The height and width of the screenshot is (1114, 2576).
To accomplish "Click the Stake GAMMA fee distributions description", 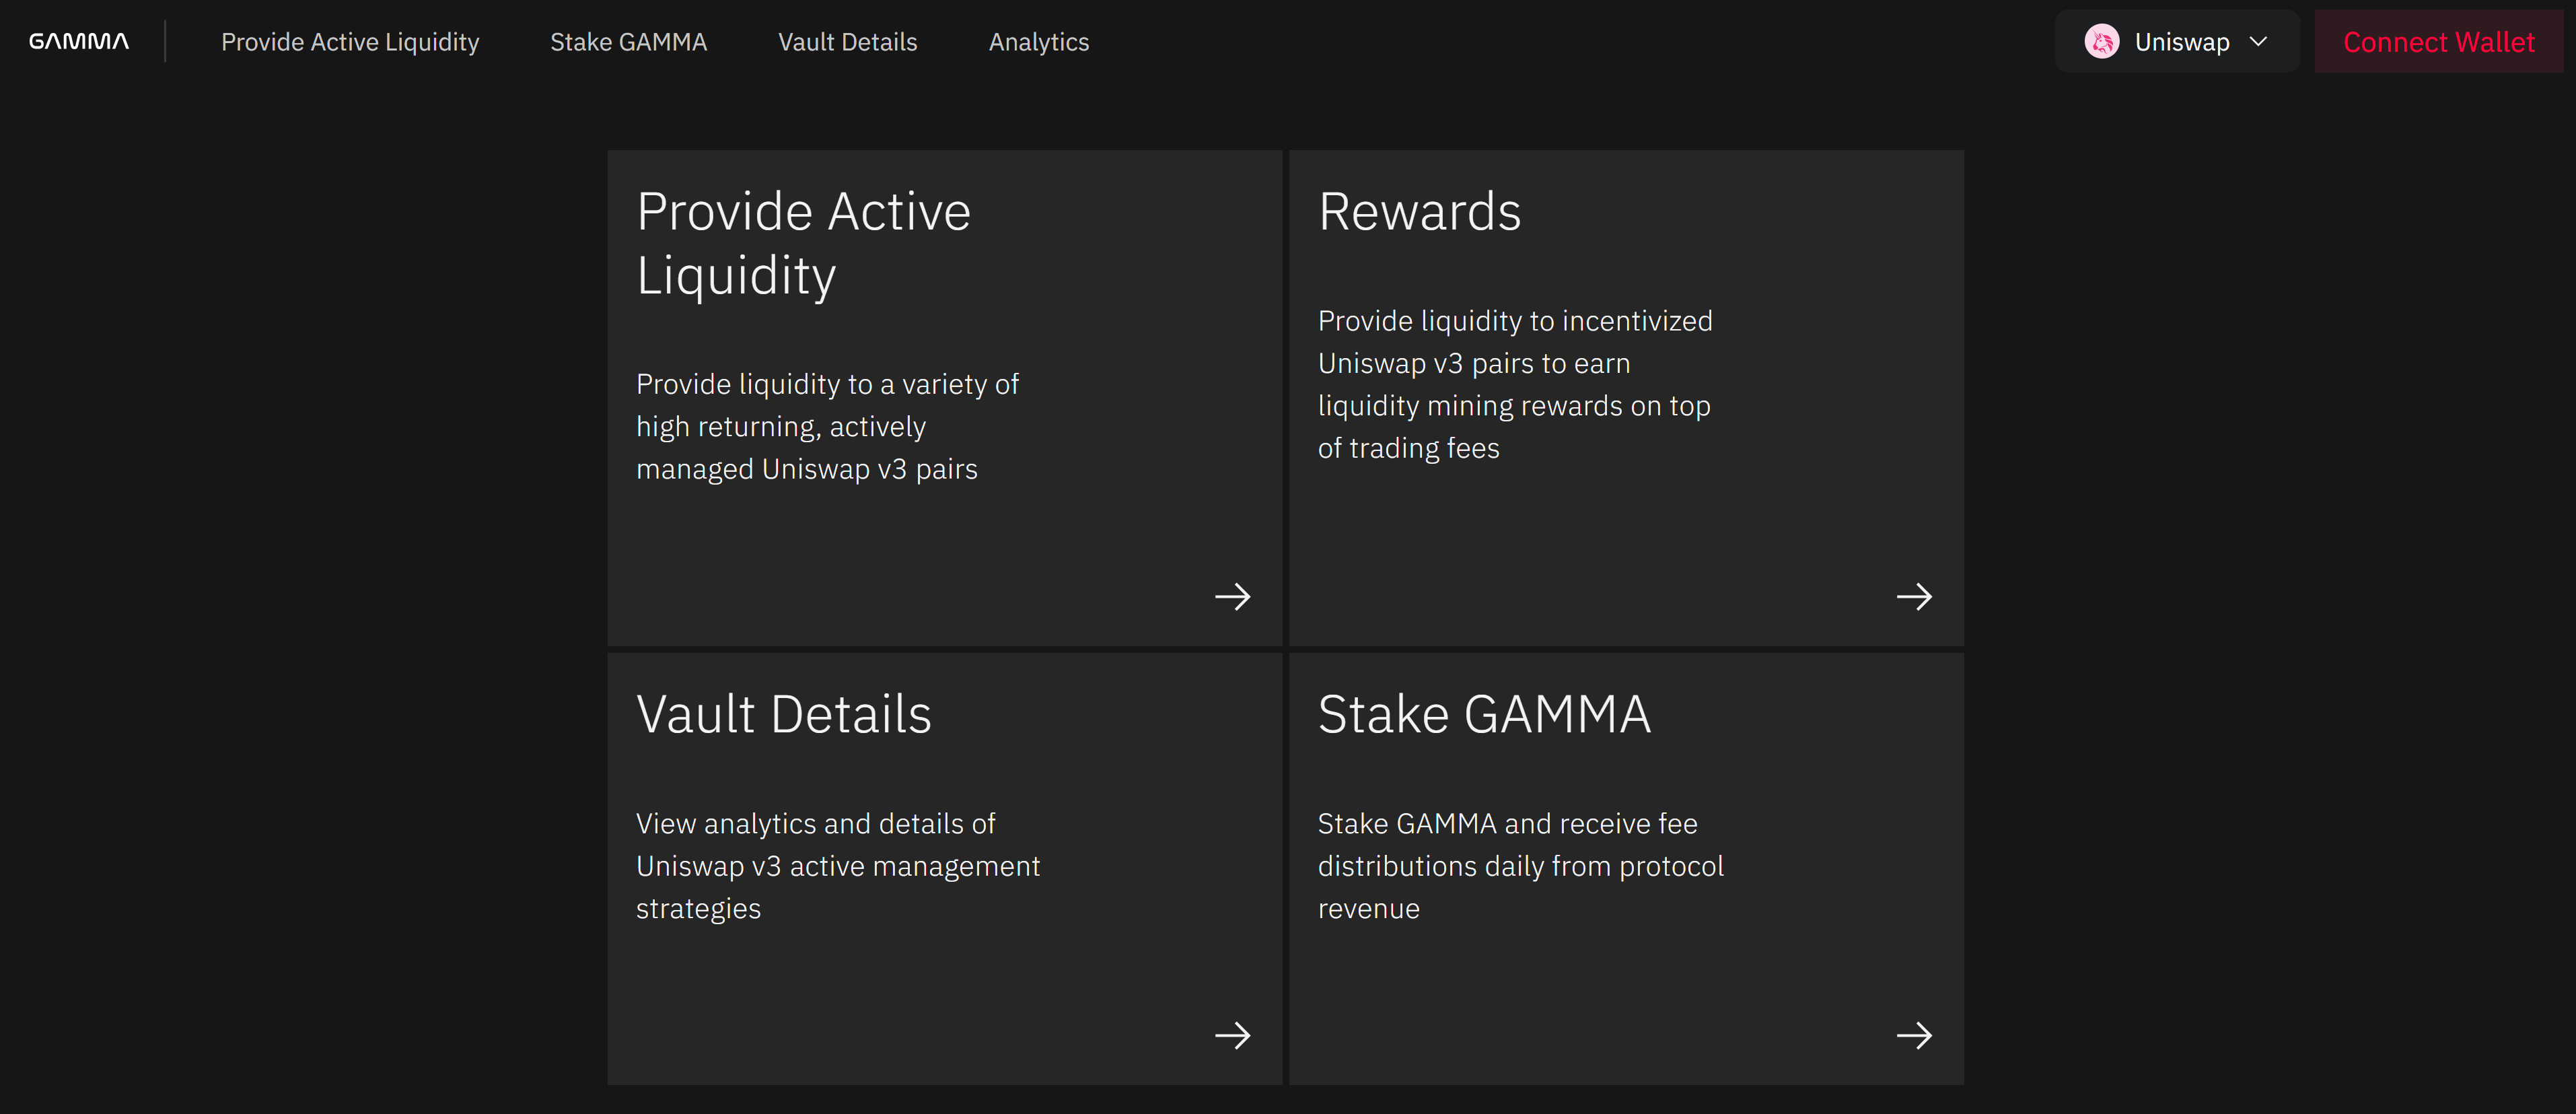I will coord(1520,866).
